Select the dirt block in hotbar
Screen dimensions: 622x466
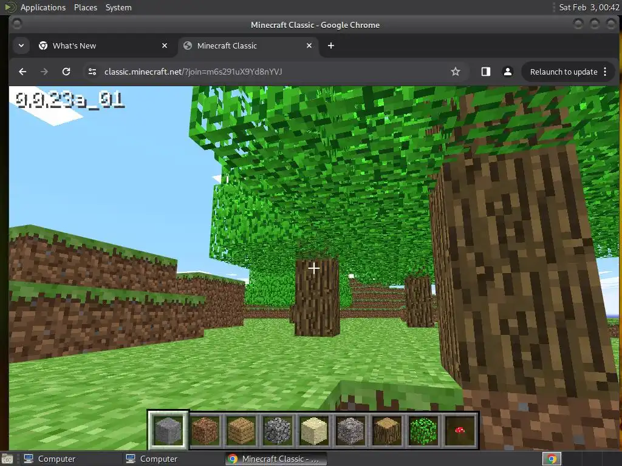[205, 430]
